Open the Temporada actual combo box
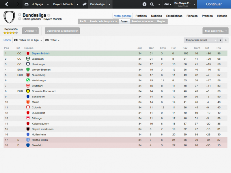 pyautogui.click(x=200, y=40)
